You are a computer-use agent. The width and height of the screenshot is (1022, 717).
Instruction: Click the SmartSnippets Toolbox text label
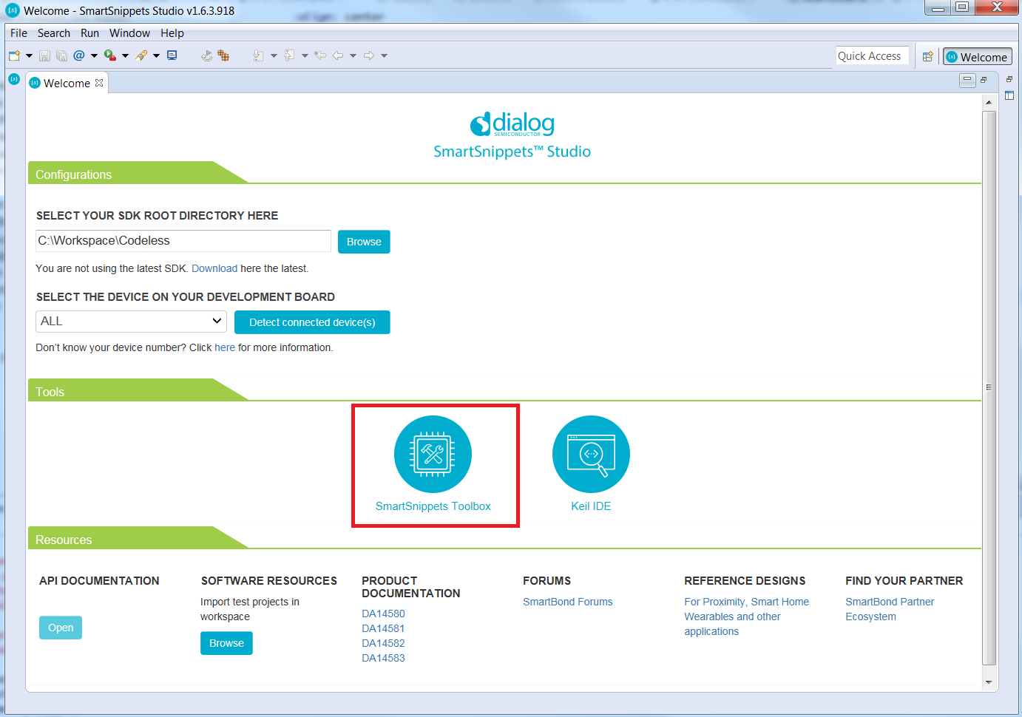coord(433,506)
